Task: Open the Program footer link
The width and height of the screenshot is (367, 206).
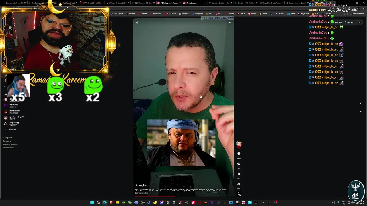Action: [x=7, y=141]
